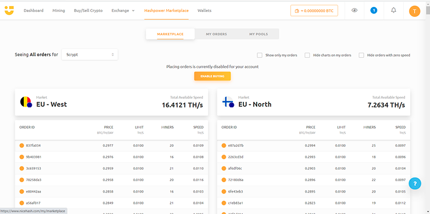Open the user profile avatar T

(x=415, y=11)
